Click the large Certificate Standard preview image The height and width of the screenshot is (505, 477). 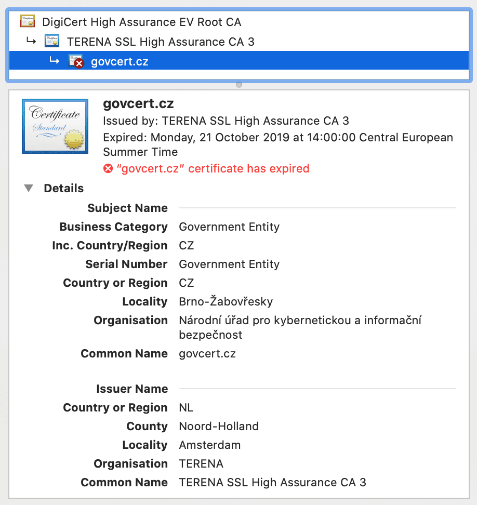pyautogui.click(x=55, y=126)
